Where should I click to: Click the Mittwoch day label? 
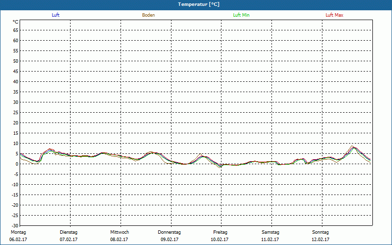(120, 232)
